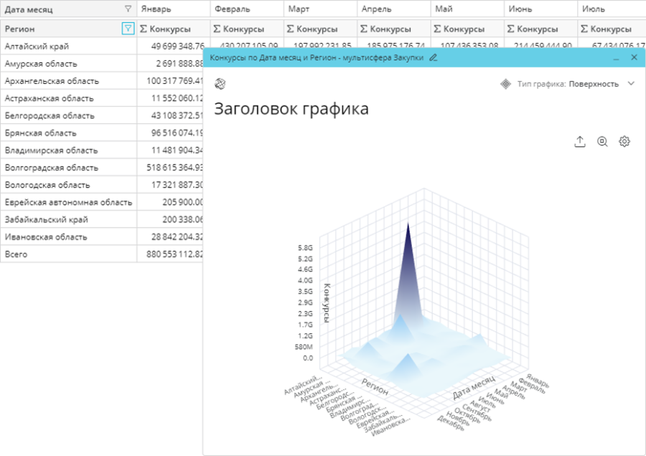Click the globe icon in the chart panel
The image size is (646, 456).
click(221, 84)
